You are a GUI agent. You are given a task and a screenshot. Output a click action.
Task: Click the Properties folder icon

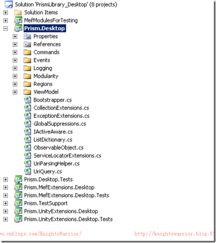(27, 36)
